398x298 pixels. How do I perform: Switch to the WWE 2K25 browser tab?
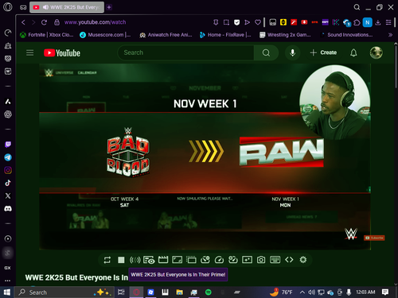67,7
